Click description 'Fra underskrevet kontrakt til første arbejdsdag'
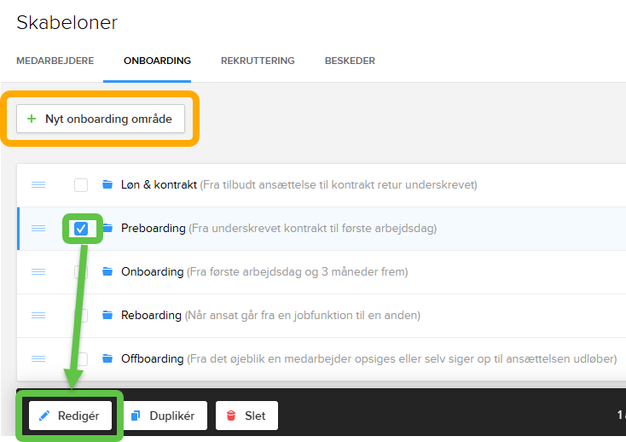626x442 pixels. pyautogui.click(x=313, y=229)
